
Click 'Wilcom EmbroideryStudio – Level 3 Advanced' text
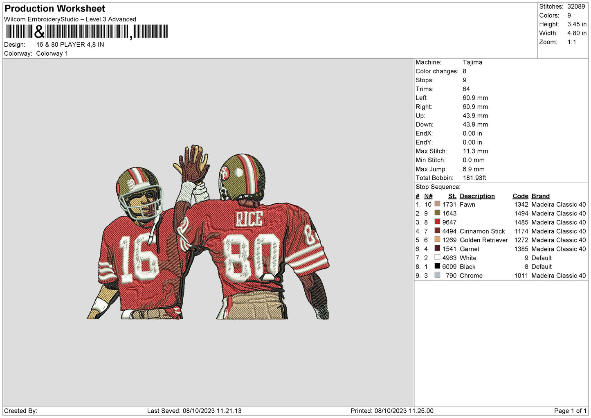coord(70,19)
